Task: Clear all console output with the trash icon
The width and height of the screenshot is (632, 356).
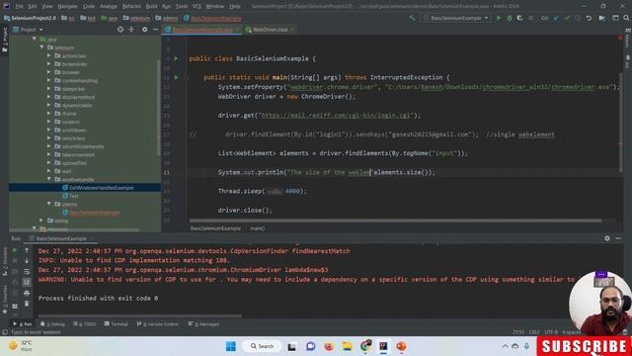Action: [x=27, y=304]
